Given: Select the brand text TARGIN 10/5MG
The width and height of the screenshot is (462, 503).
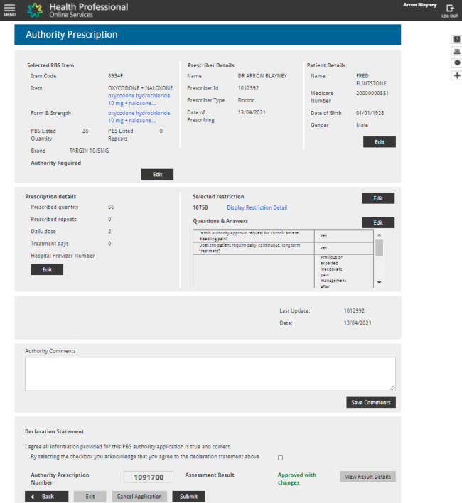Looking at the screenshot, I should pyautogui.click(x=89, y=151).
